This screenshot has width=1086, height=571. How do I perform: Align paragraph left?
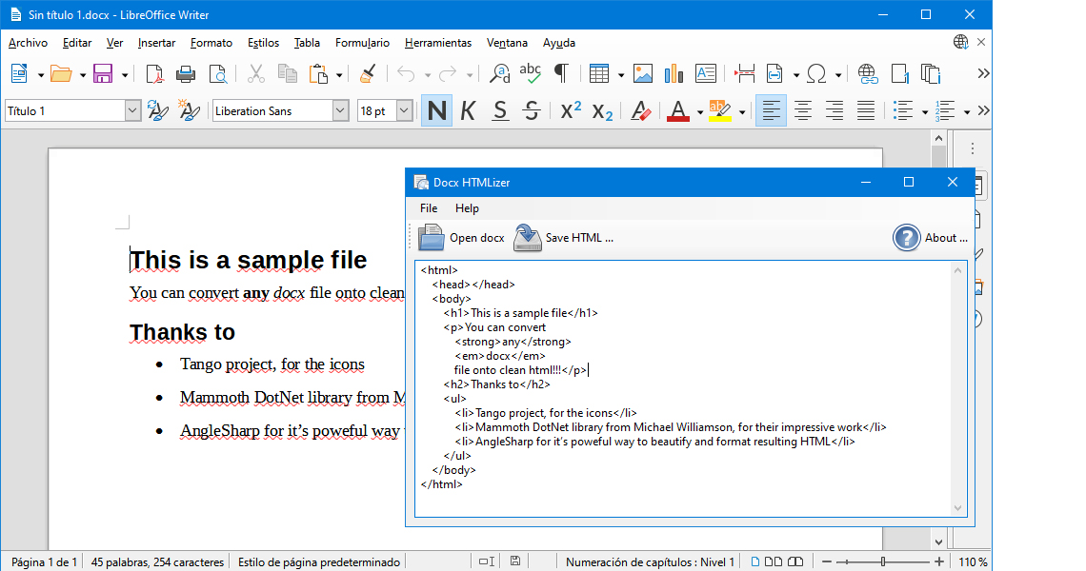pyautogui.click(x=771, y=110)
